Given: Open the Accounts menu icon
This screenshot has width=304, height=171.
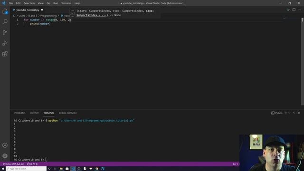Looking at the screenshot, I should click(5, 145).
